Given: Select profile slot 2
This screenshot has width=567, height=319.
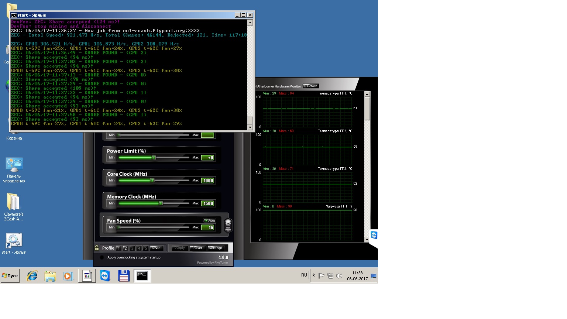Looking at the screenshot, I should 125,248.
